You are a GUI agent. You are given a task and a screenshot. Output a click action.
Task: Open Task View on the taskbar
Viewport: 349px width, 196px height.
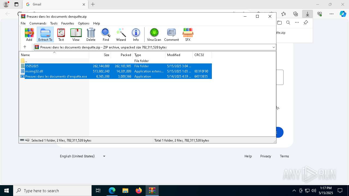point(98,191)
